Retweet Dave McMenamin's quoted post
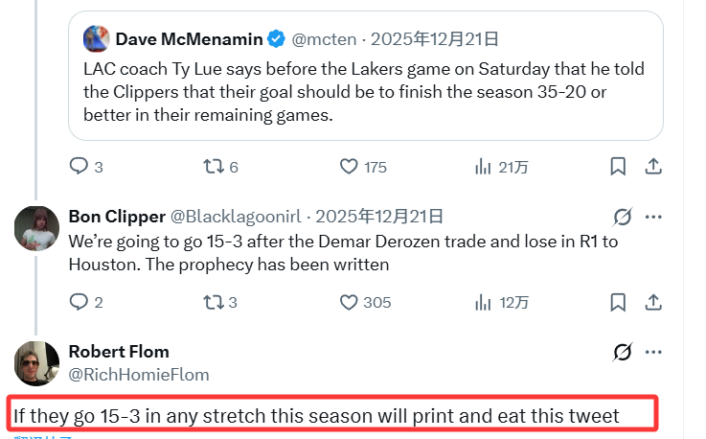The width and height of the screenshot is (706, 439). [213, 166]
